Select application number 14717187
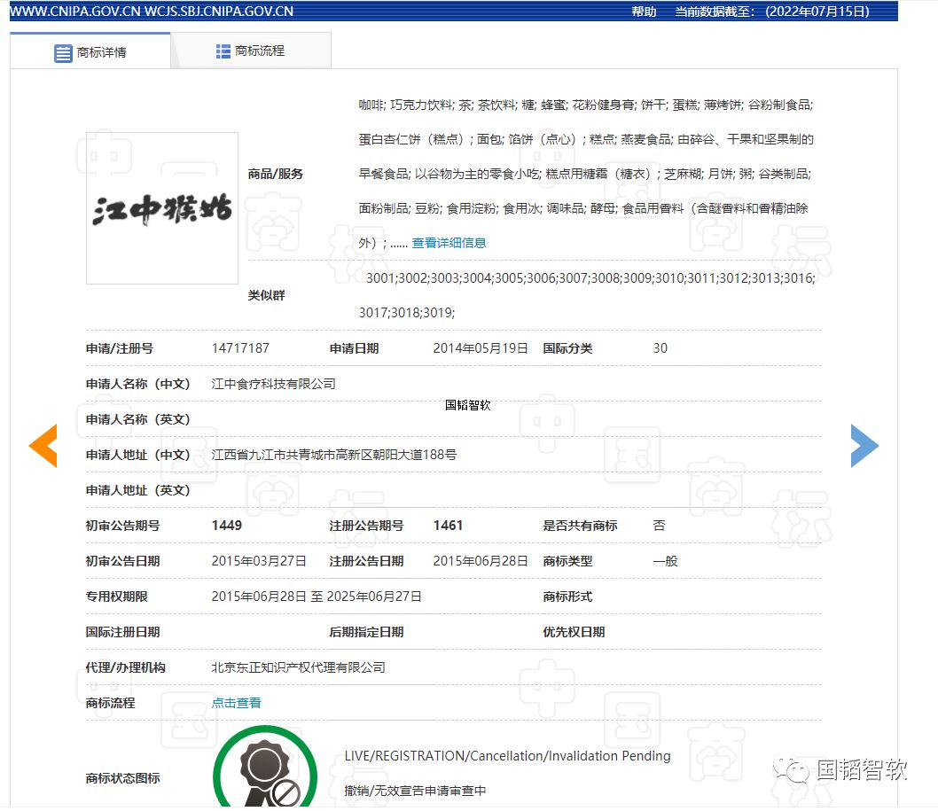938x811 pixels. tap(240, 348)
